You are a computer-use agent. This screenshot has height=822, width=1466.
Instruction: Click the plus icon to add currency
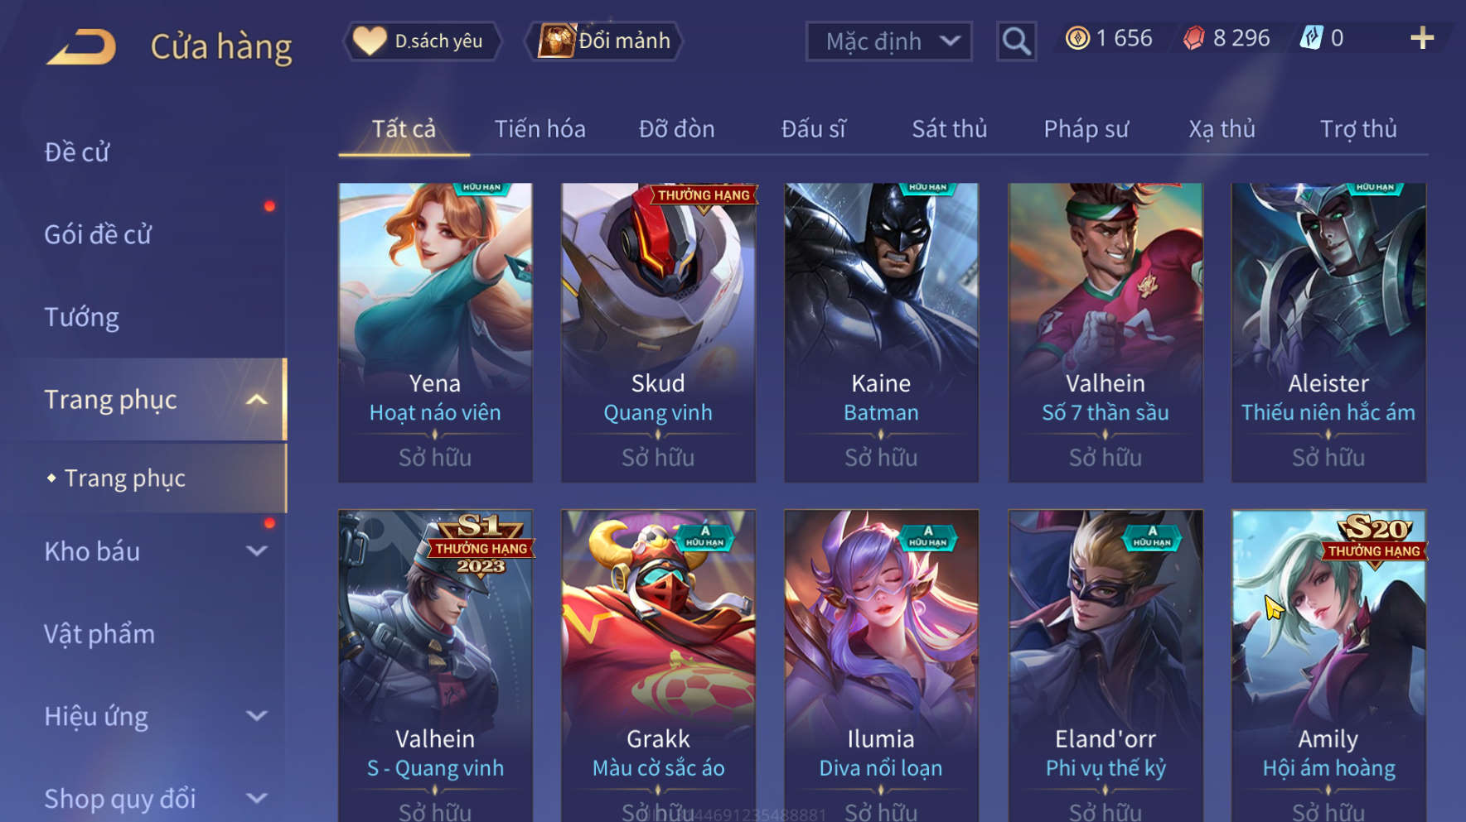click(1422, 38)
